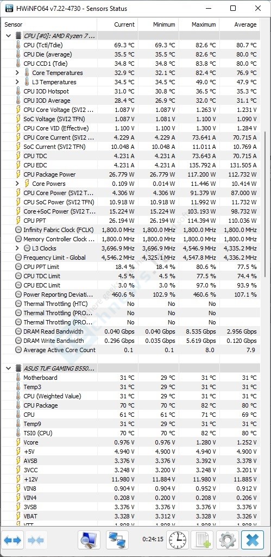This screenshot has width=271, height=557.
Task: Collapse the CPU [#0] AMD Ryzen 7 group
Action: 8,36
